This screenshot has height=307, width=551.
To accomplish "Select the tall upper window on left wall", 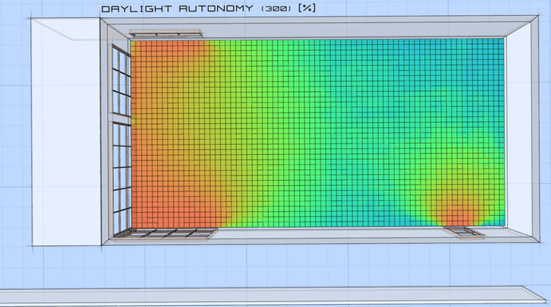I will coord(121,80).
